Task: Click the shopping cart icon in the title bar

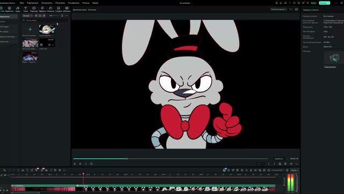Action: tap(307, 3)
